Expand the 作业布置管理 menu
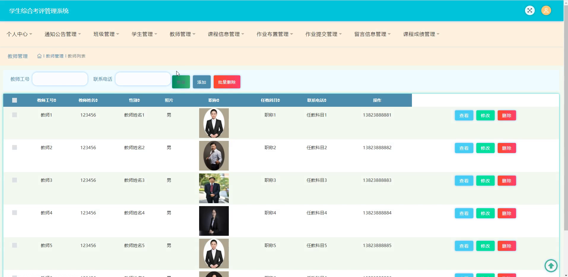The height and width of the screenshot is (277, 568). tap(275, 34)
